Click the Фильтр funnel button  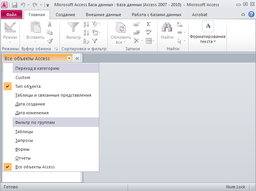click(x=73, y=31)
